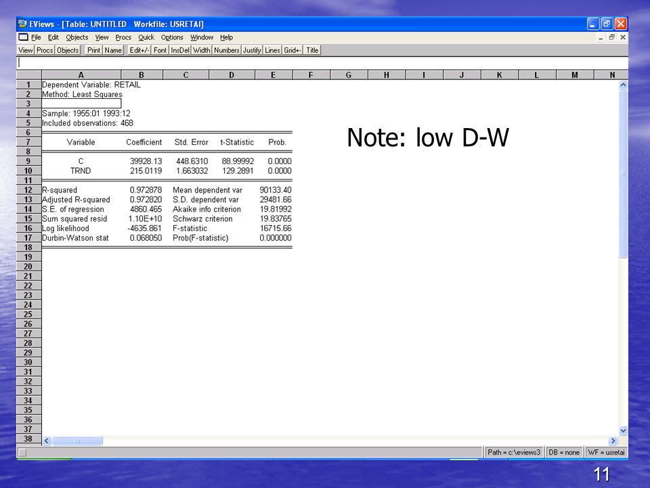Image resolution: width=650 pixels, height=488 pixels.
Task: Open the Procs menu
Action: (123, 37)
